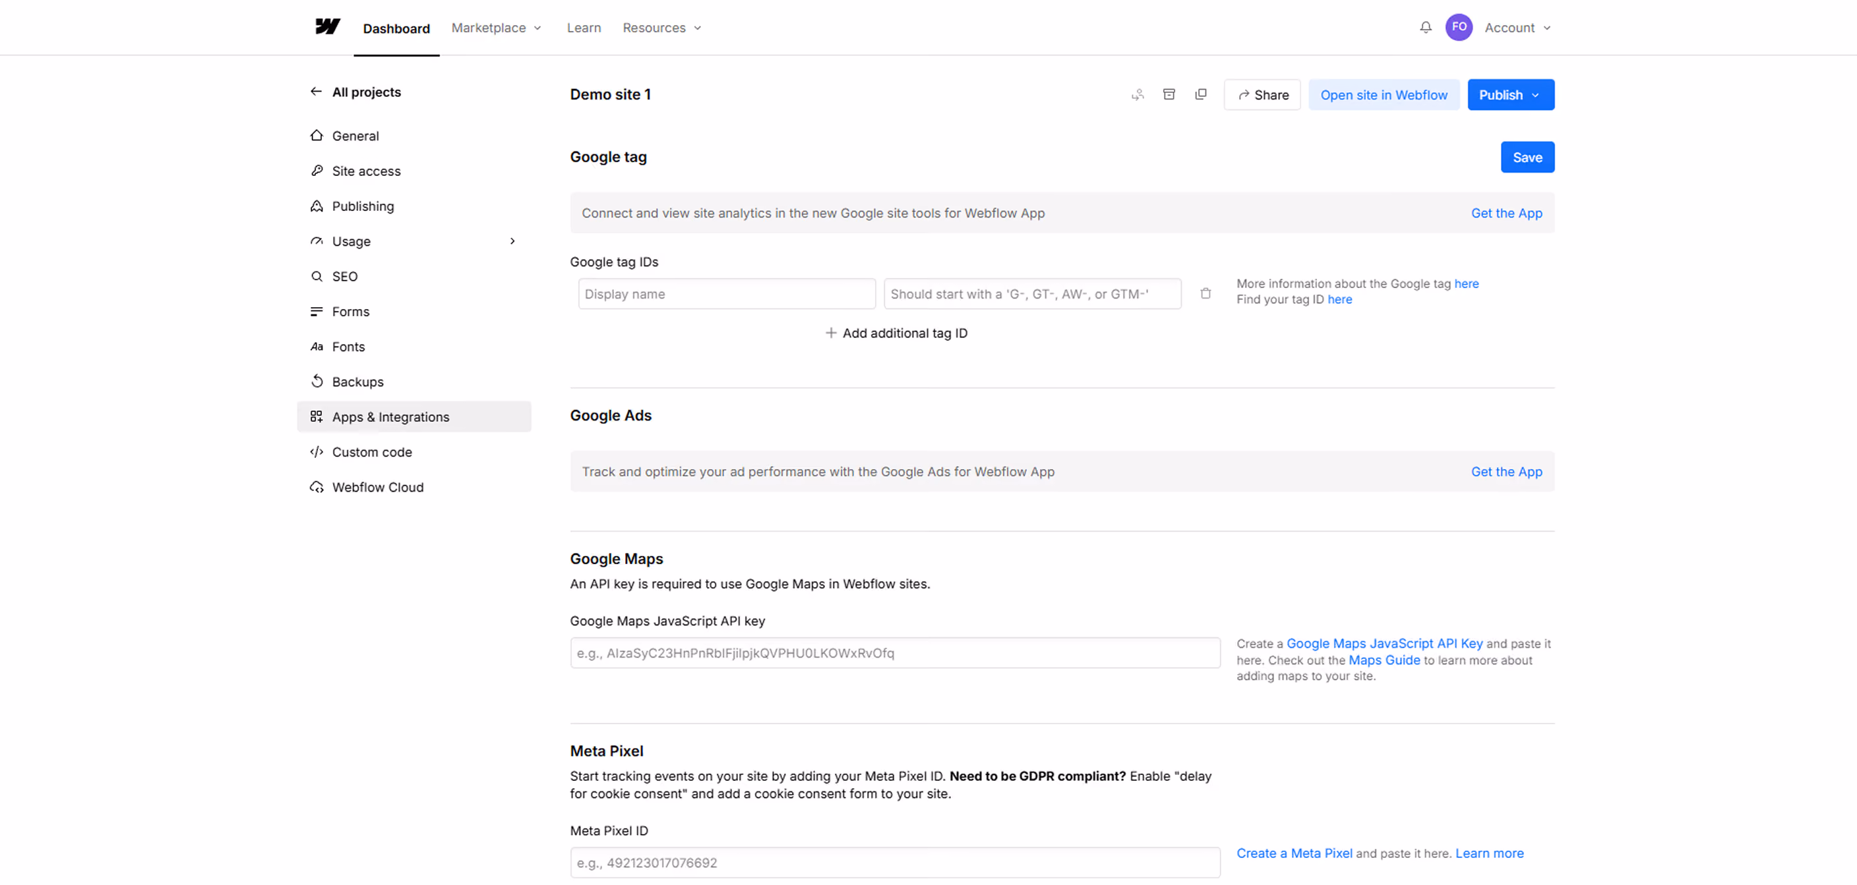Open Publishing settings

[413, 206]
